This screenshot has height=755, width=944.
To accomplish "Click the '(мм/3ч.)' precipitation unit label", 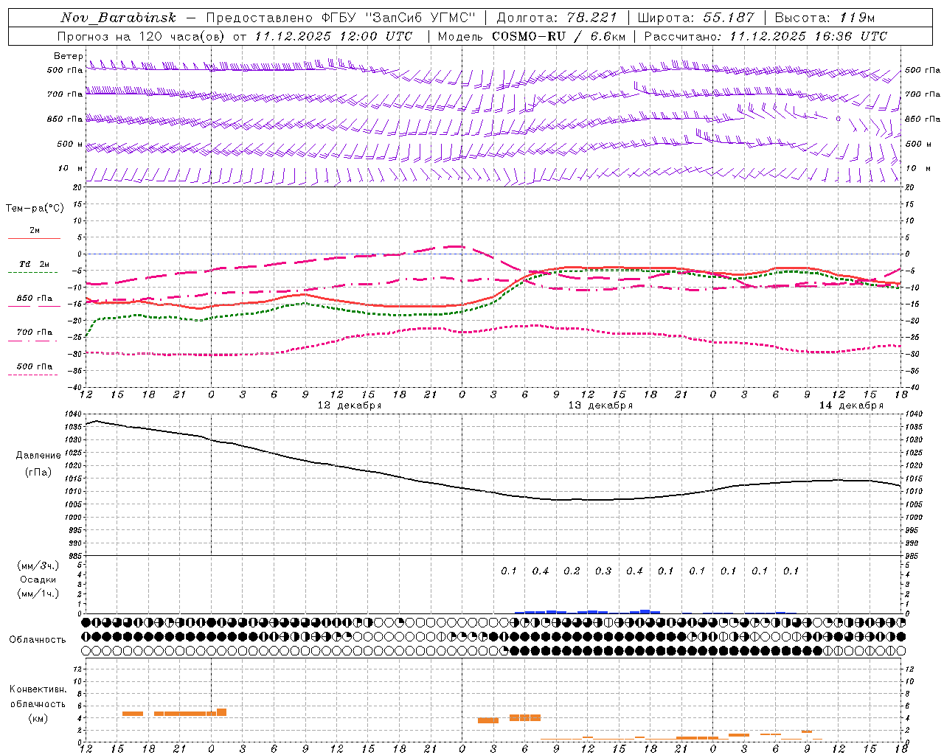I will (38, 566).
